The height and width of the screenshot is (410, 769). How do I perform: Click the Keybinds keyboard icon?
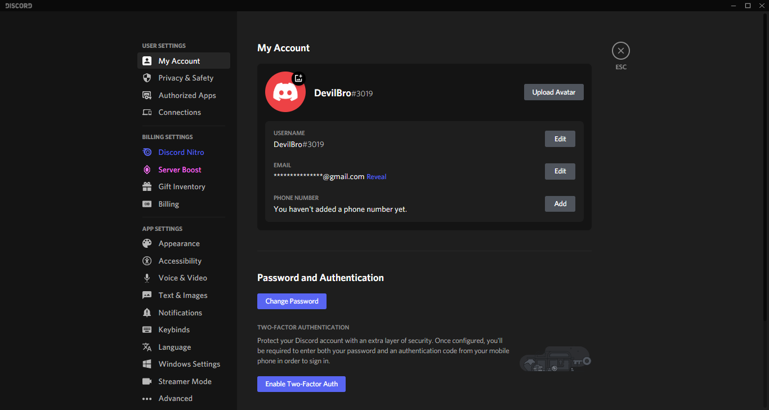147,329
